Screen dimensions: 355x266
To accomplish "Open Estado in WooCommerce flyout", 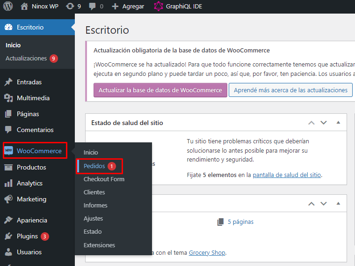I will (93, 232).
